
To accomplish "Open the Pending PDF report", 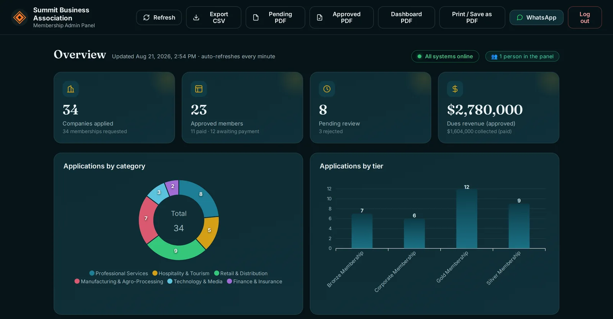I will 275,18.
